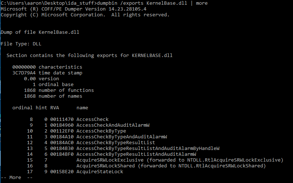Screen dimensions: 293x183
Task: Click AccessCheckByTypeResultListAndAuditAlarmByHandleW entry
Action: [148, 149]
